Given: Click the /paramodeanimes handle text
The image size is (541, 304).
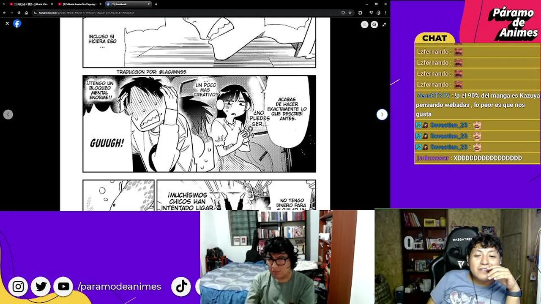Looking at the screenshot, I should [x=119, y=287].
